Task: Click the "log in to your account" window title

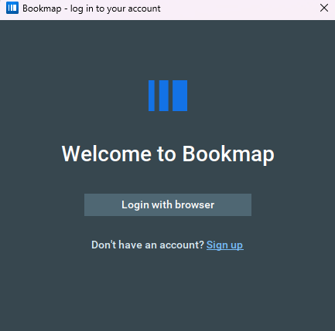Action: pos(115,8)
